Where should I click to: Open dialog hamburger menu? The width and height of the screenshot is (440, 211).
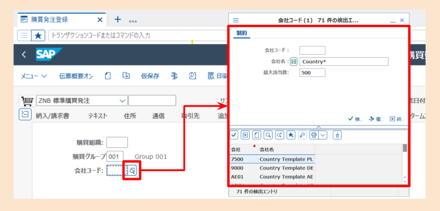click(236, 20)
